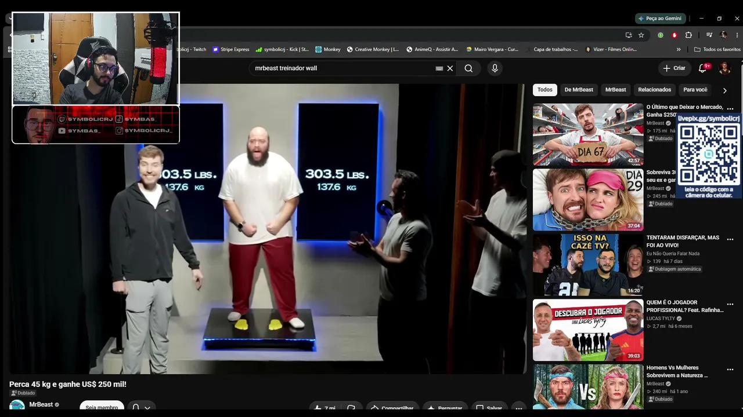Select the "Relacionados" filter chip

coord(655,90)
